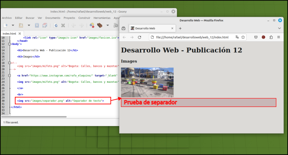Select the index.html document tab

coord(9,34)
